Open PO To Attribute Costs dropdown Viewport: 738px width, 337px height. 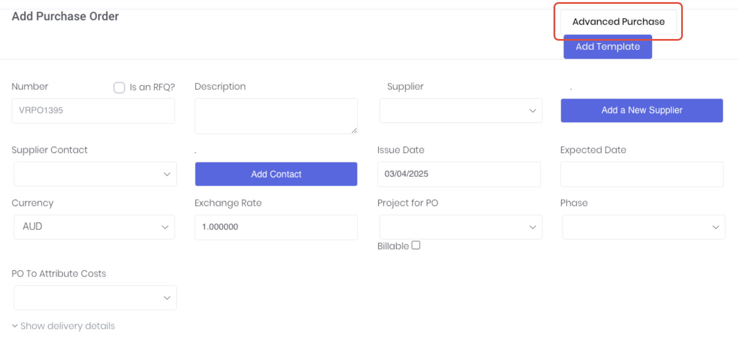[95, 298]
